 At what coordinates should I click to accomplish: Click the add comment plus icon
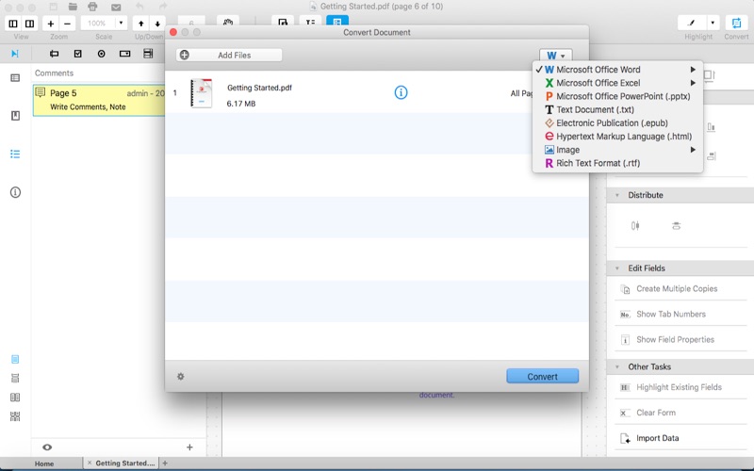tap(189, 447)
